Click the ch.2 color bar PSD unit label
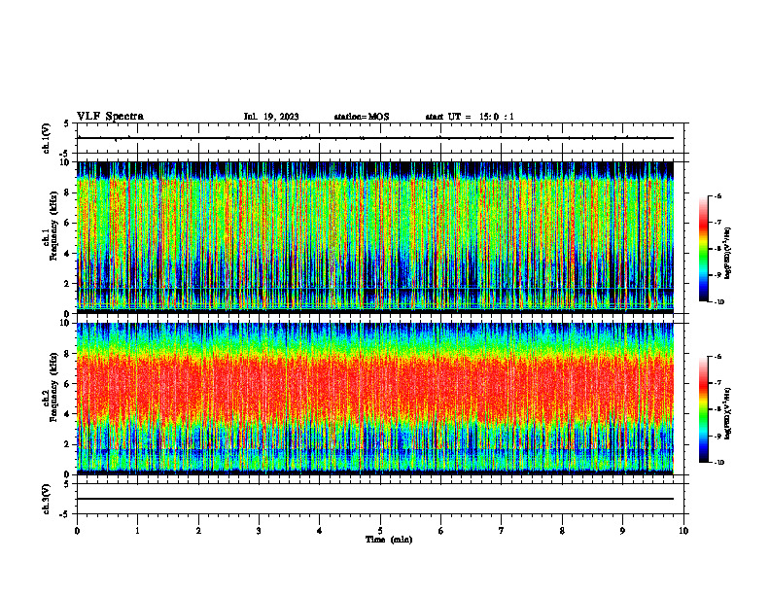The image size is (770, 595). coord(729,413)
